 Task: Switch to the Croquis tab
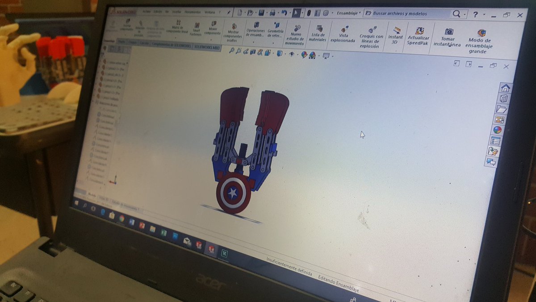coord(132,43)
